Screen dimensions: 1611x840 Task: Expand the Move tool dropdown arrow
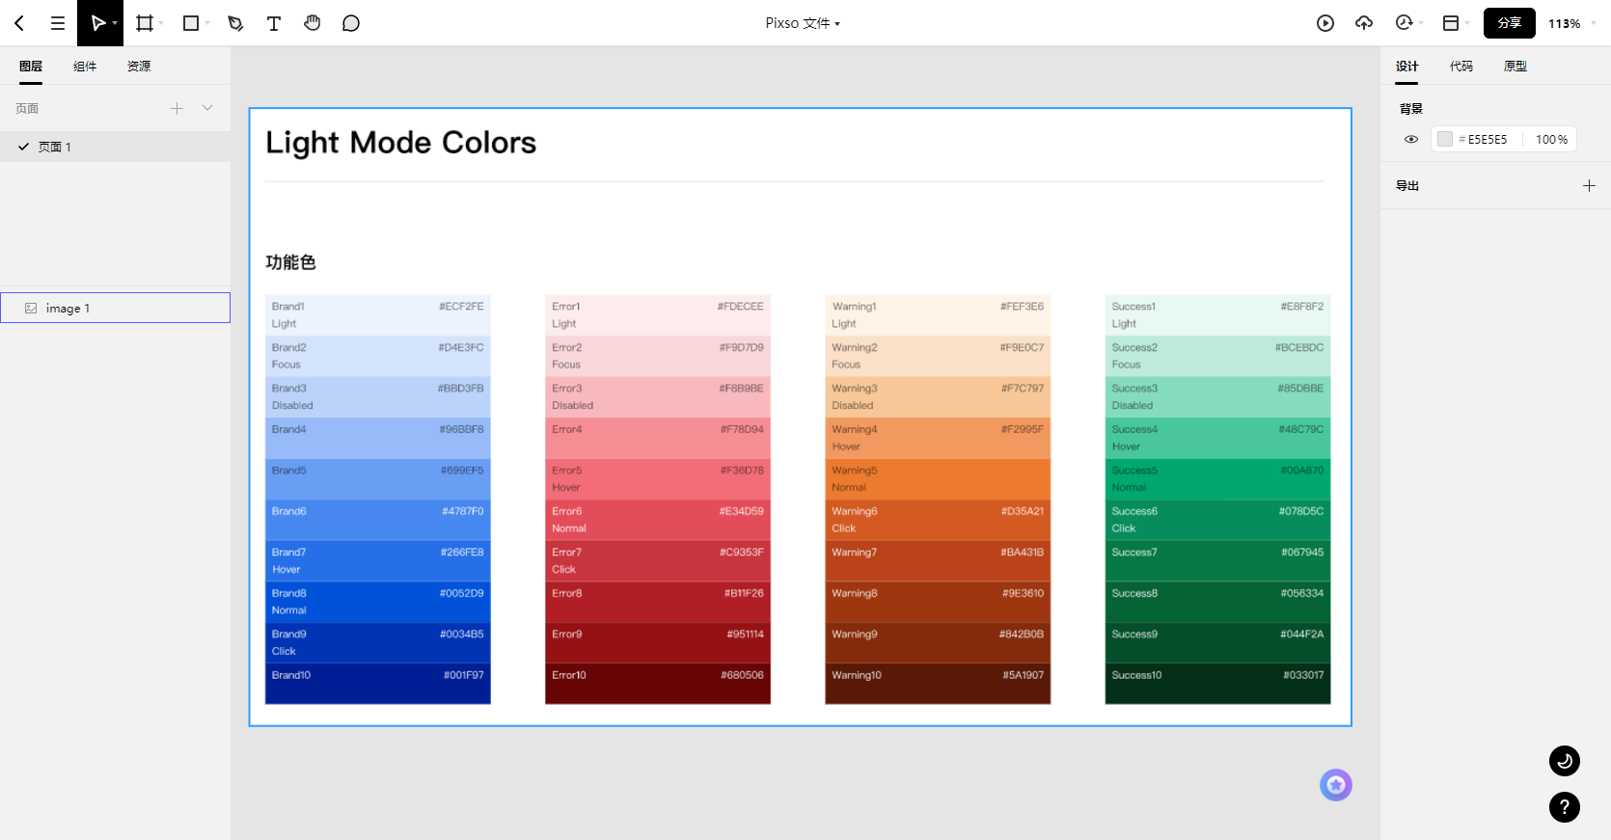(x=115, y=23)
